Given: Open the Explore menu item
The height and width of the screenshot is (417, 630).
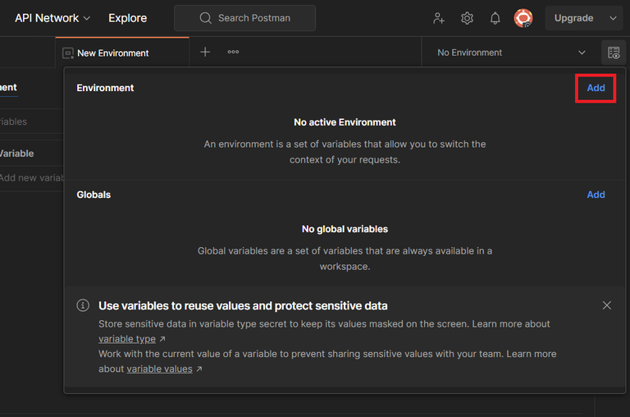Looking at the screenshot, I should (x=128, y=18).
